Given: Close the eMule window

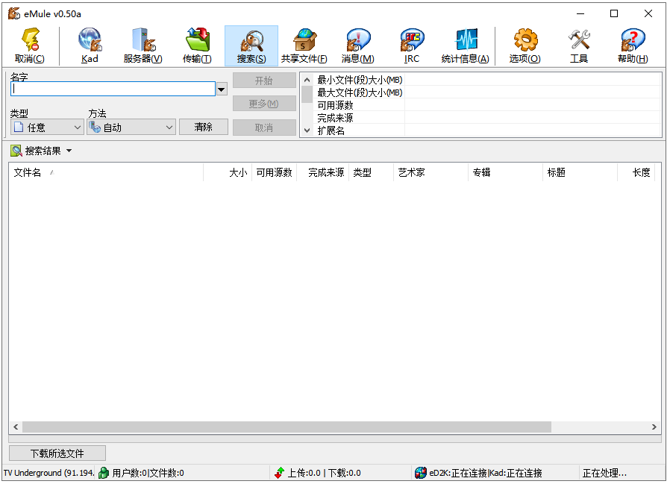Looking at the screenshot, I should 648,13.
